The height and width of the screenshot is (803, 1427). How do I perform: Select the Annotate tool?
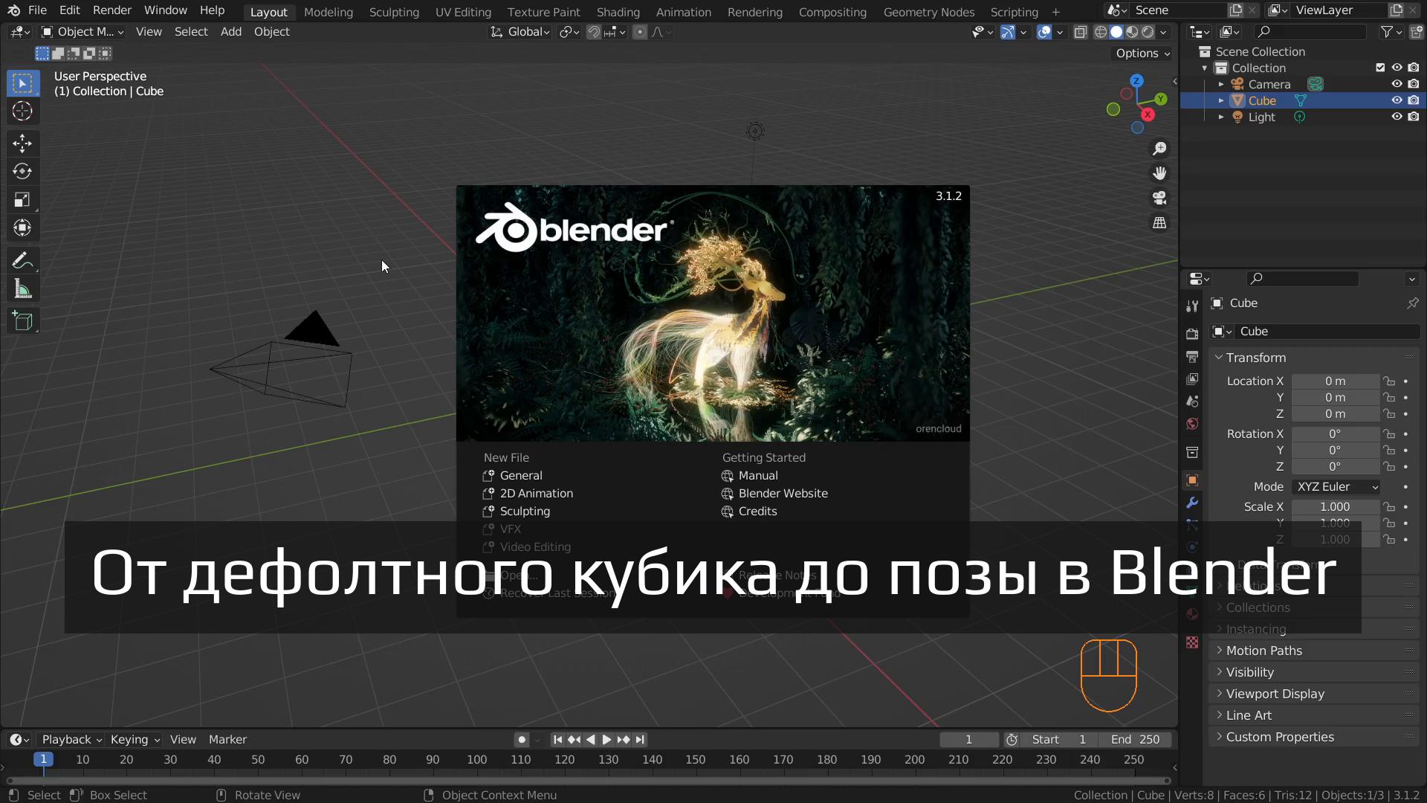click(x=23, y=260)
